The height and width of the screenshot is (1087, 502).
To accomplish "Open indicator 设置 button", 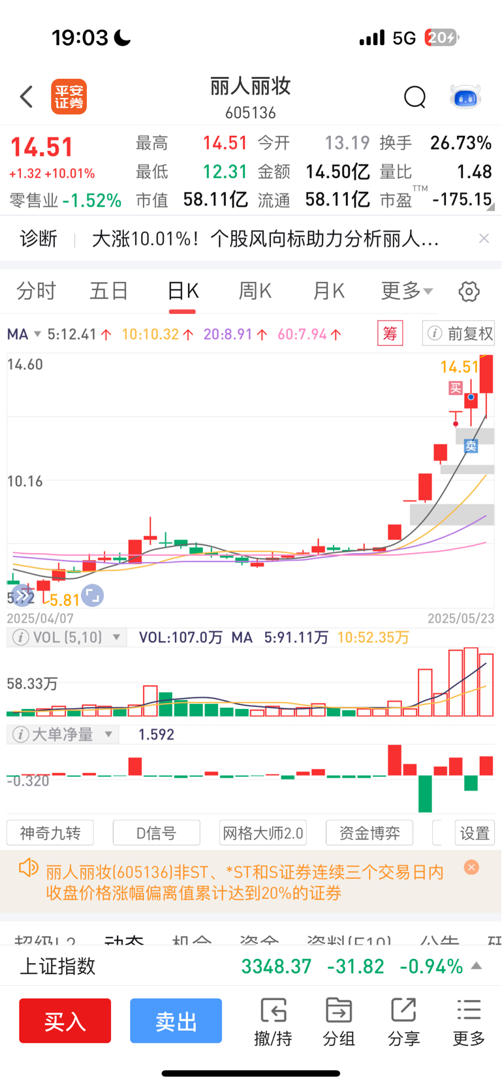I will 475,833.
